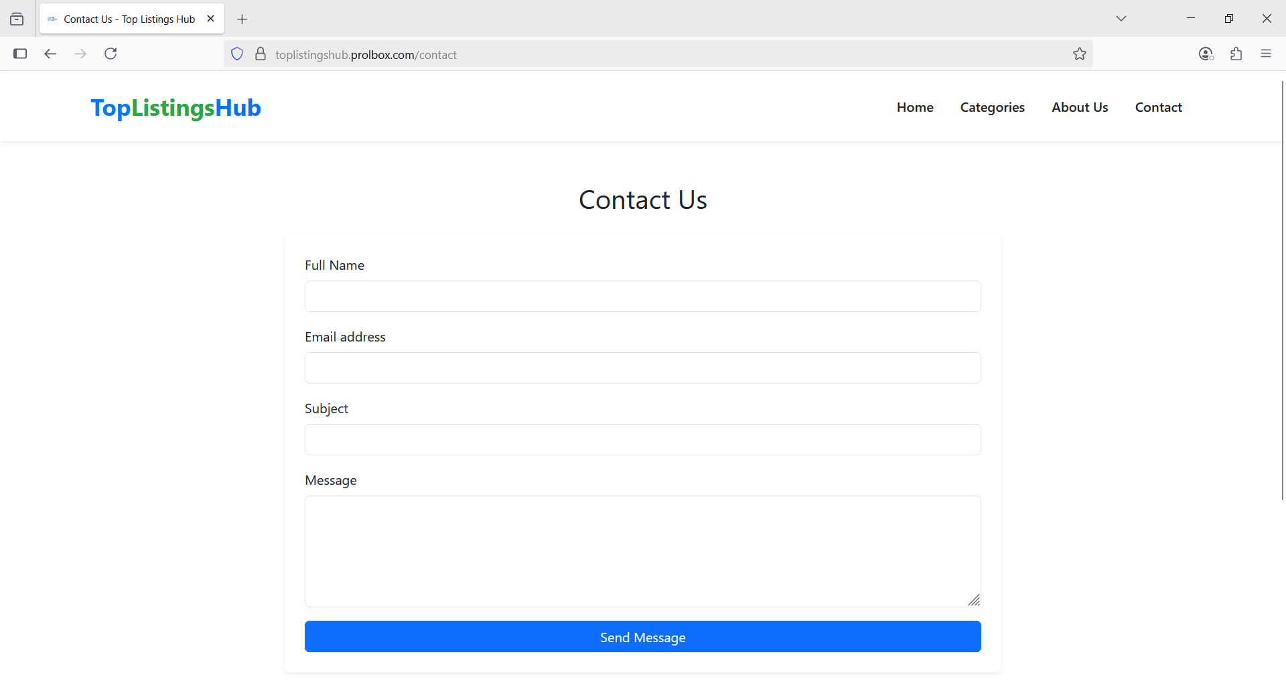Open the application hamburger menu
The image size is (1286, 683).
(x=1266, y=54)
